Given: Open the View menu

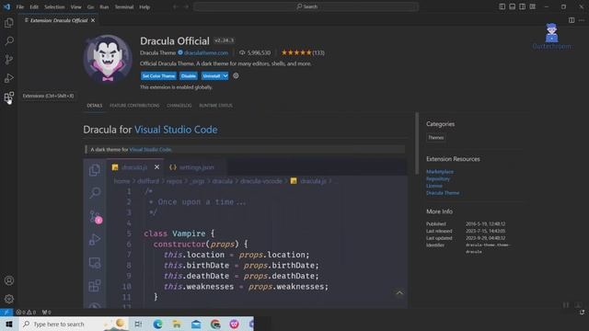Looking at the screenshot, I should (75, 6).
